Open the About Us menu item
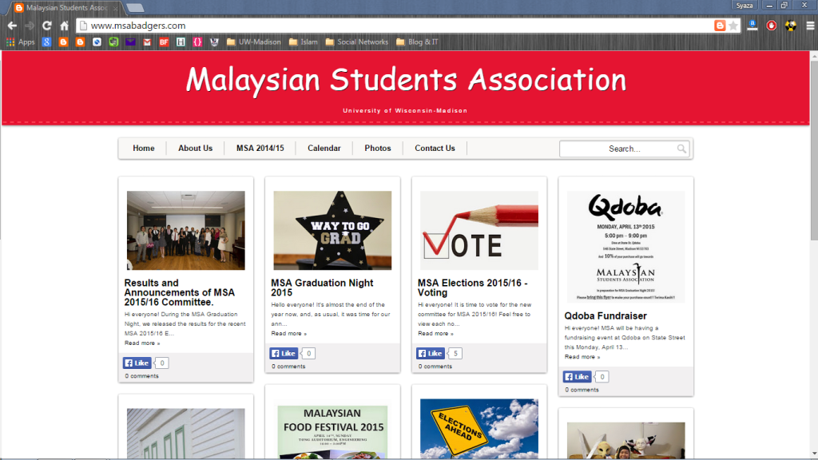This screenshot has height=460, width=818. click(195, 148)
